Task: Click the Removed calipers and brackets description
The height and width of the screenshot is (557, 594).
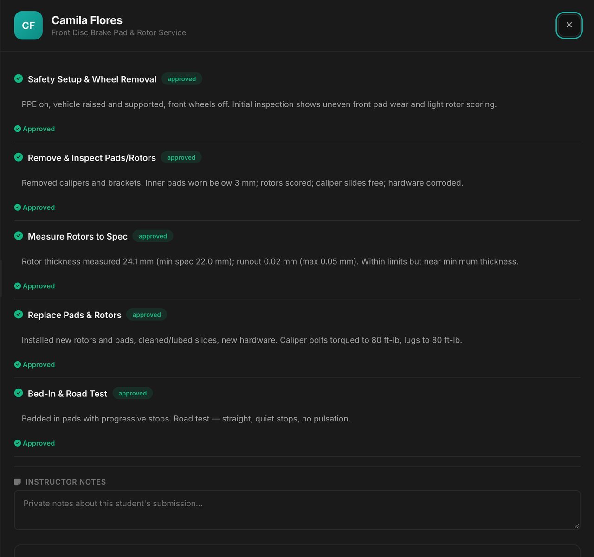Action: pyautogui.click(x=242, y=183)
